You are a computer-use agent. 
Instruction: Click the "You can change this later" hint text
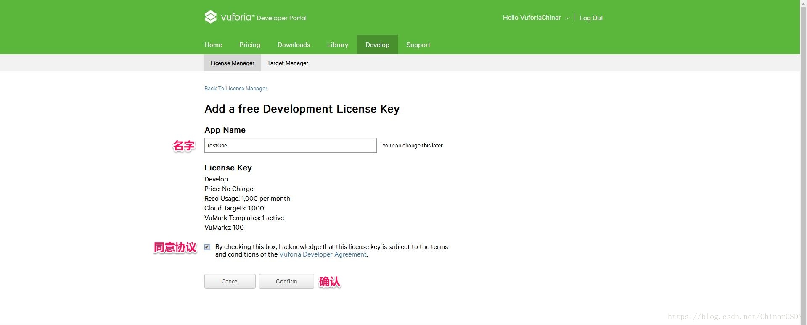pos(413,145)
